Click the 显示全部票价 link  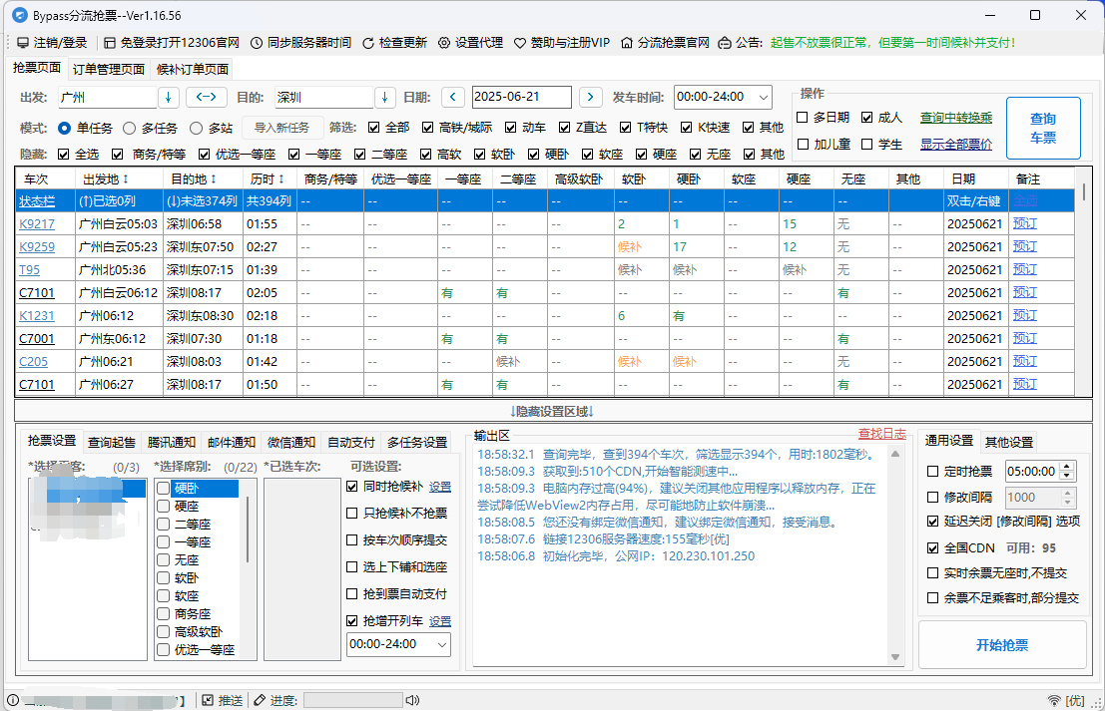[x=955, y=145]
